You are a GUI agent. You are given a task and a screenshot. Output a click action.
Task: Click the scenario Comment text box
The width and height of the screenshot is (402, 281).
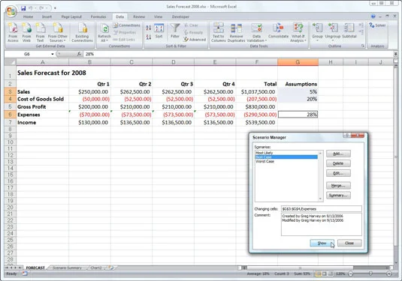(322, 224)
